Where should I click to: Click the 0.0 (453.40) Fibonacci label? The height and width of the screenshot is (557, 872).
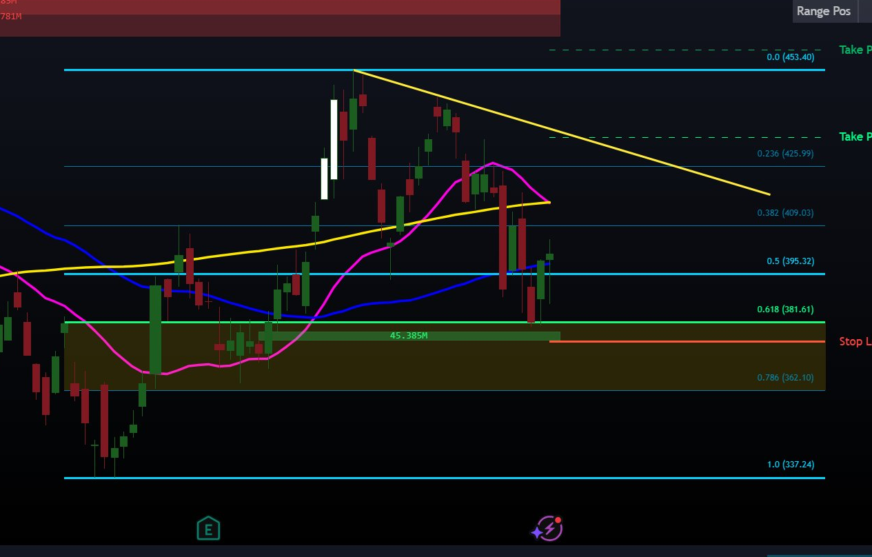click(791, 57)
